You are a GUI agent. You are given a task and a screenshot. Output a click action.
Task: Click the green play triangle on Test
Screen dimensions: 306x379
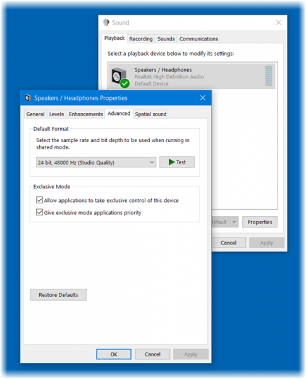tap(172, 162)
